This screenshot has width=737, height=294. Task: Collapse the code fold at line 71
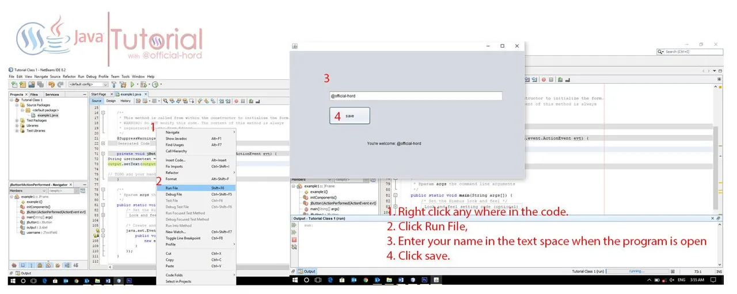point(103,154)
